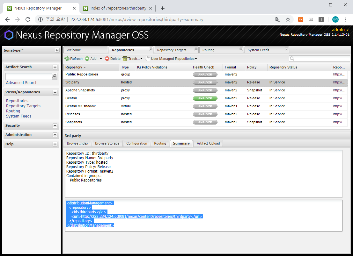353x256 pixels.
Task: Open Chrome translate page icon
Action: (277, 19)
